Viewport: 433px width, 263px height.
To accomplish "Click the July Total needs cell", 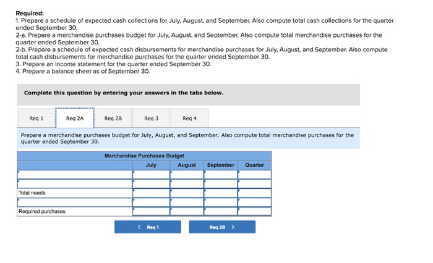I will (x=151, y=193).
